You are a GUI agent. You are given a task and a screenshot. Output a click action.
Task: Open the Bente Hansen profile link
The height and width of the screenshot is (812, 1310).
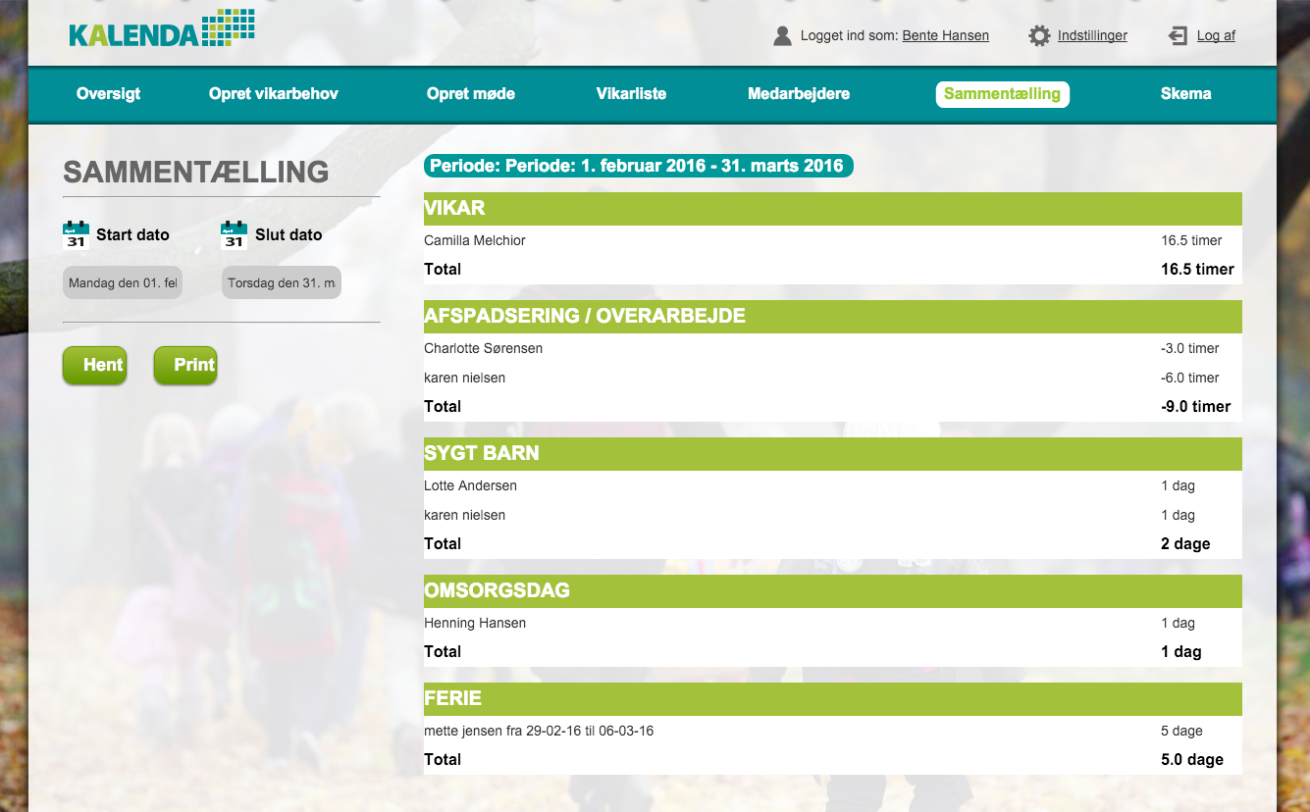click(945, 36)
